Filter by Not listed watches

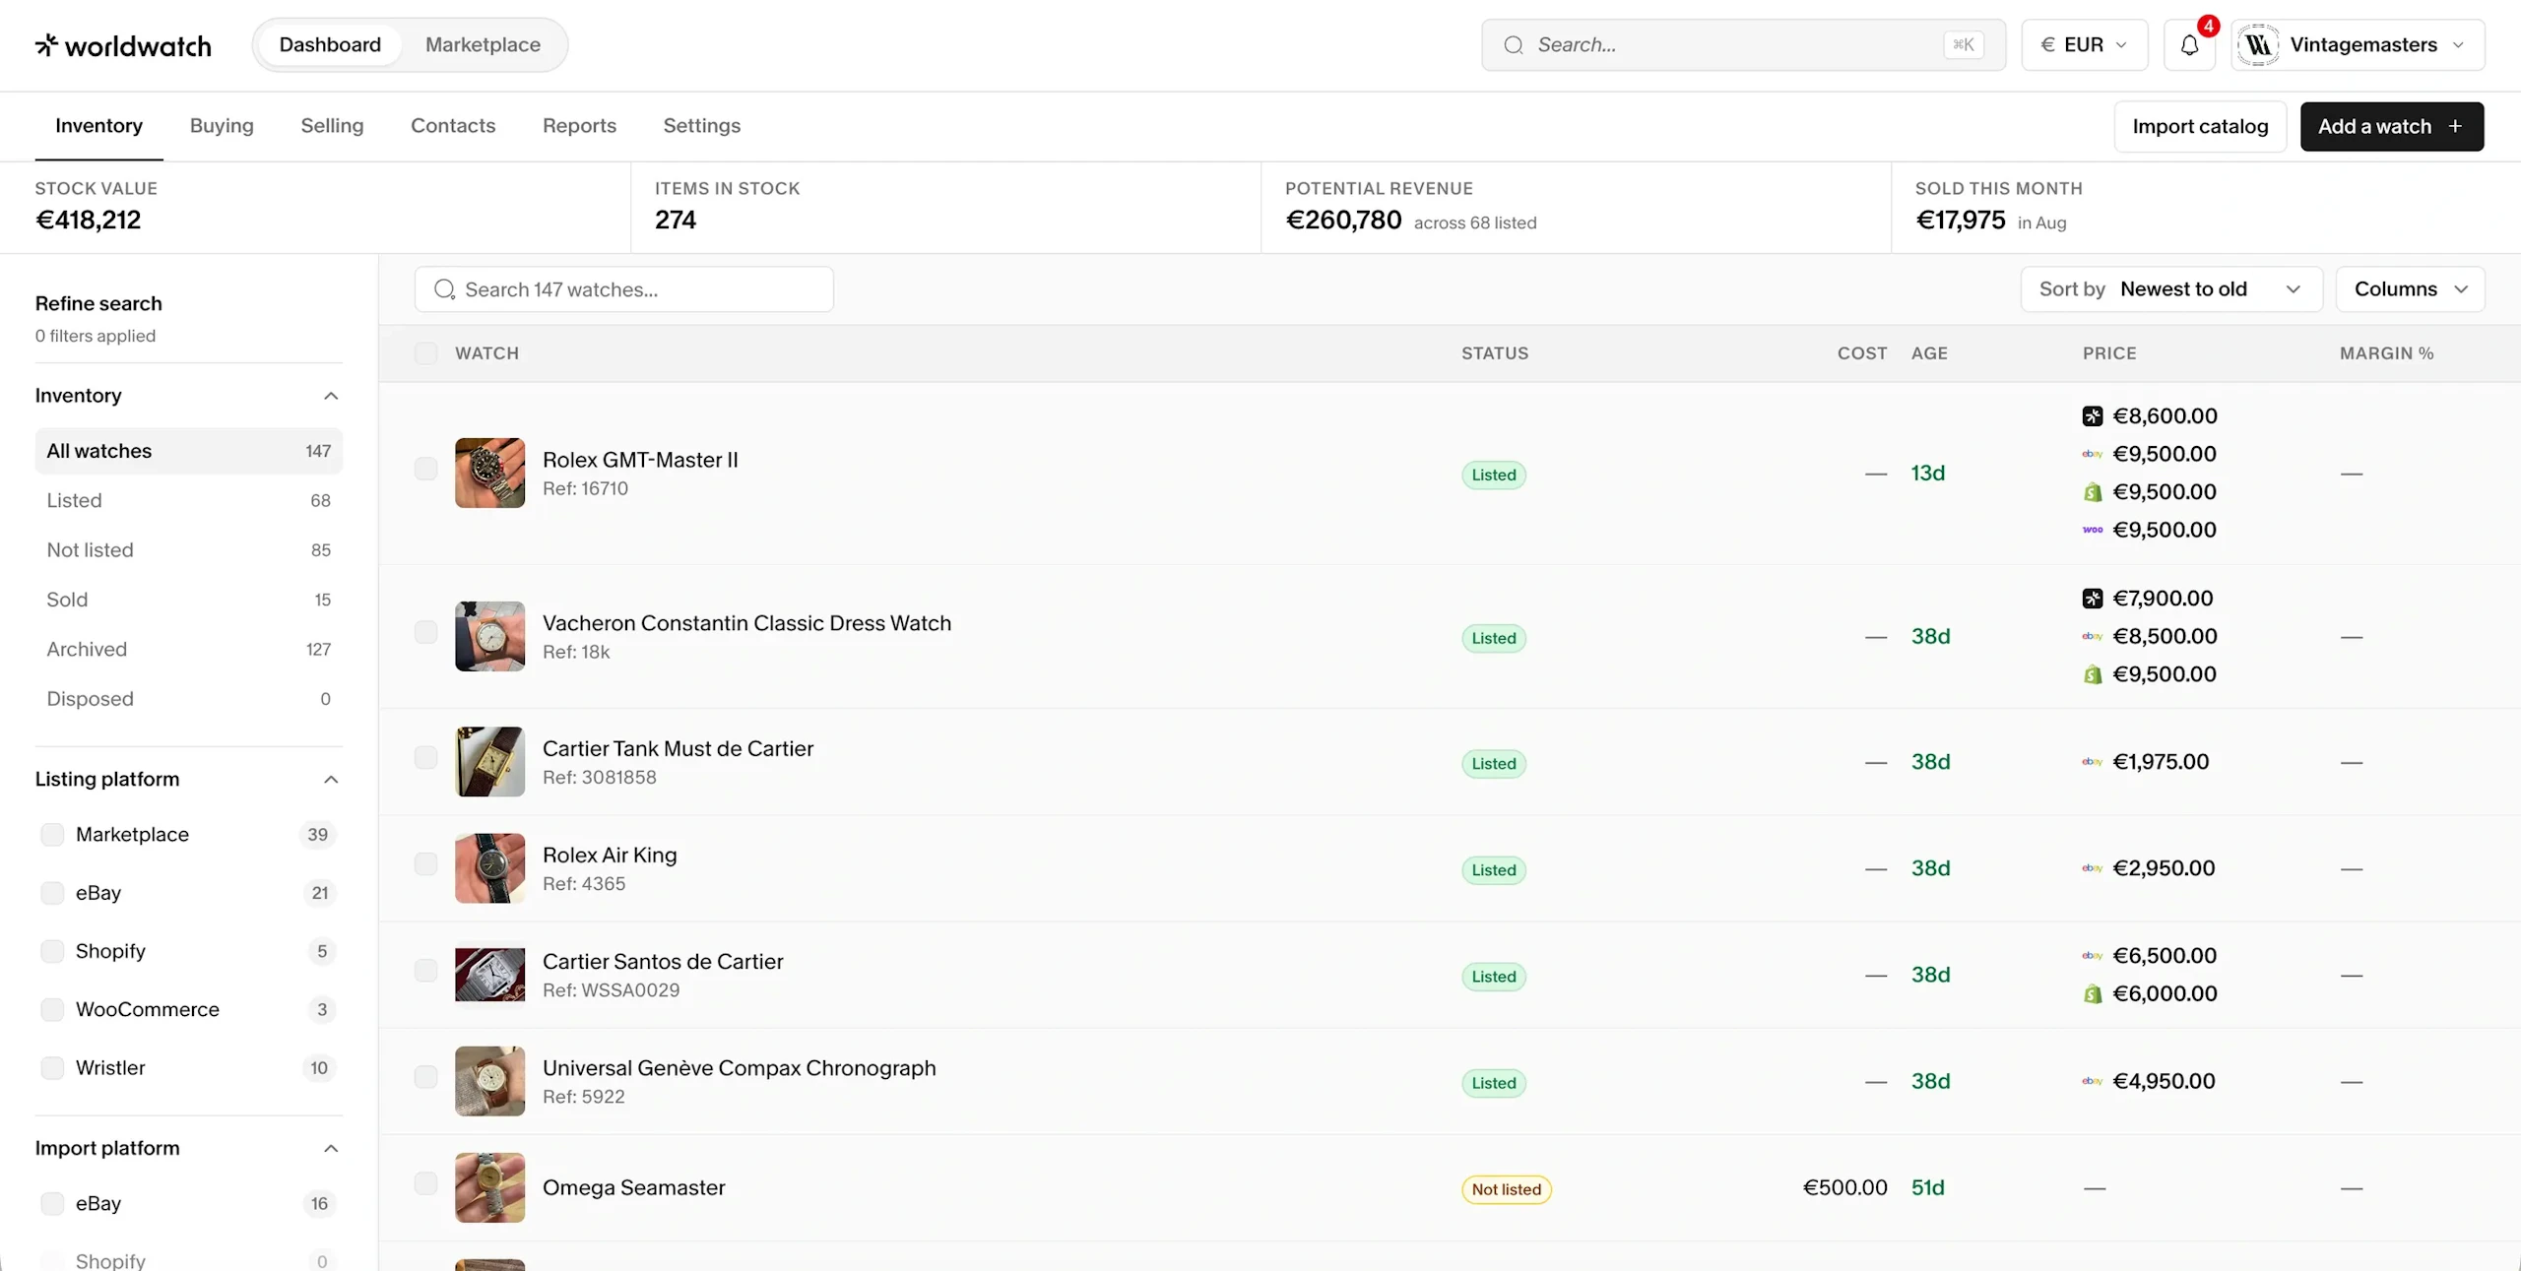point(189,550)
